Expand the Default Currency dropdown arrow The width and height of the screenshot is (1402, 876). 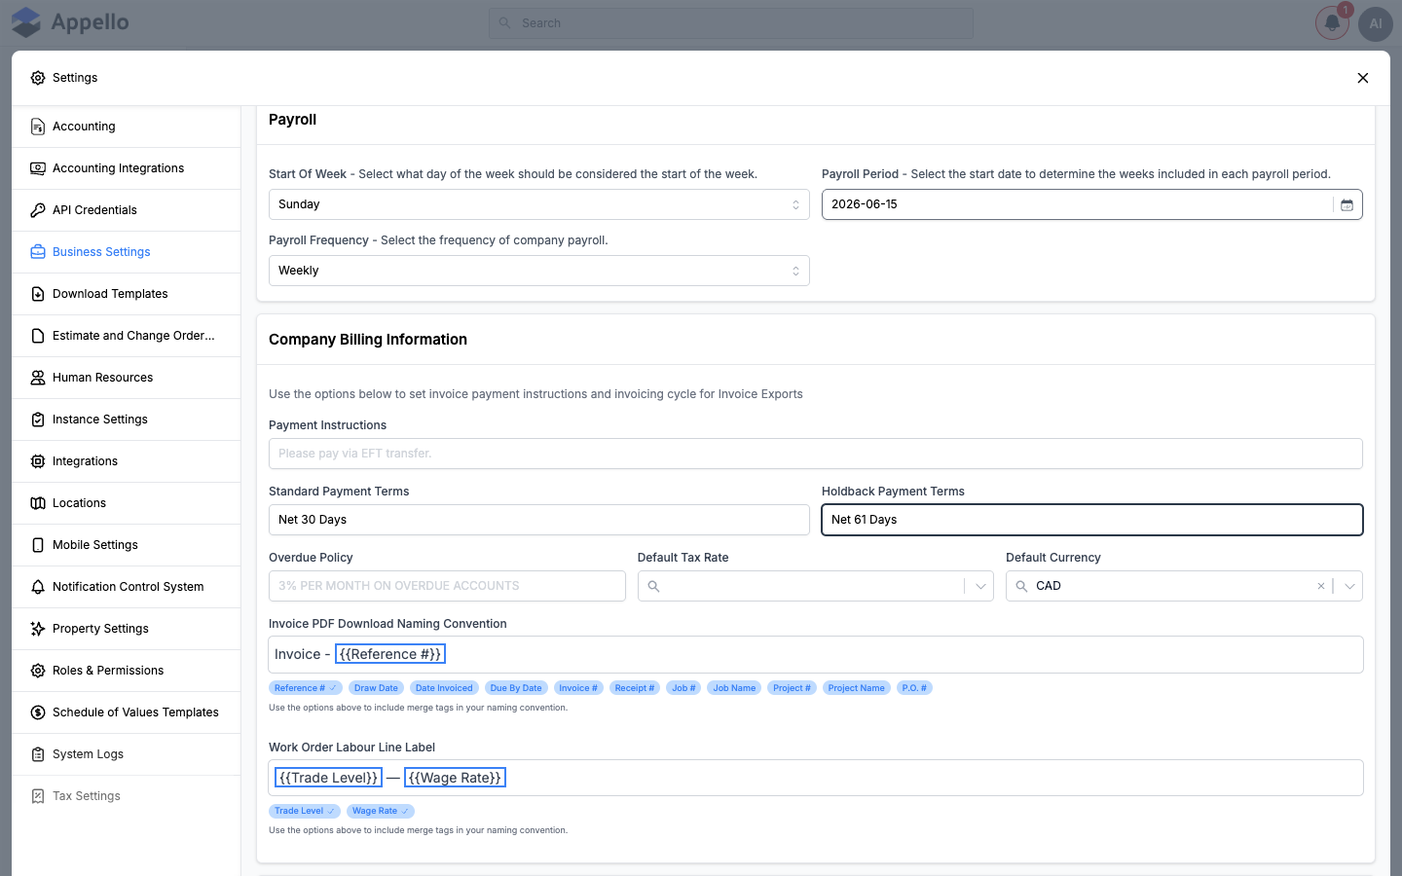[1349, 586]
